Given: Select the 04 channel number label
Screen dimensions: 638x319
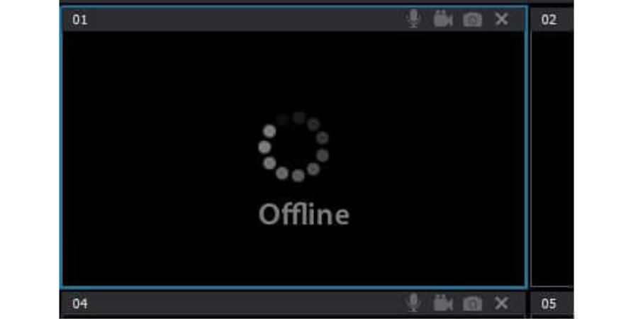Looking at the screenshot, I should click(79, 303).
